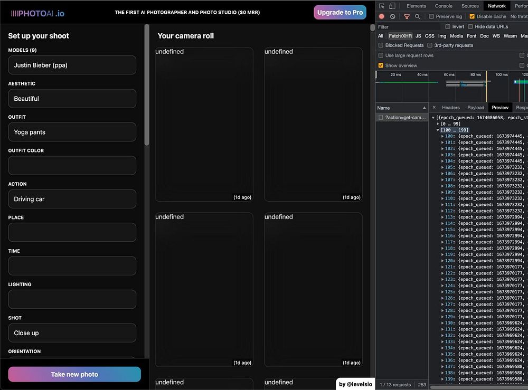Click the Outfit Color input field
Image resolution: width=528 pixels, height=390 pixels.
[x=72, y=165]
